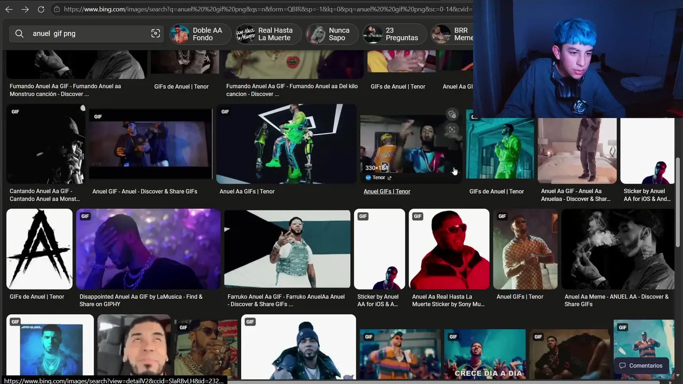Open 'Fumando Anuel aa Del kilo cancion' caption
Image resolution: width=683 pixels, height=384 pixels.
click(292, 90)
